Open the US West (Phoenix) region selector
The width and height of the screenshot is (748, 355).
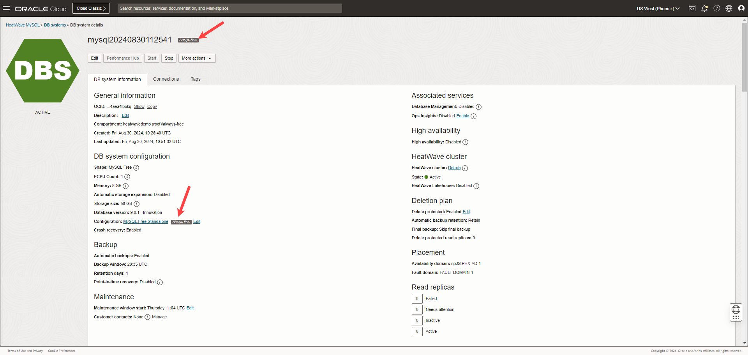coord(658,9)
